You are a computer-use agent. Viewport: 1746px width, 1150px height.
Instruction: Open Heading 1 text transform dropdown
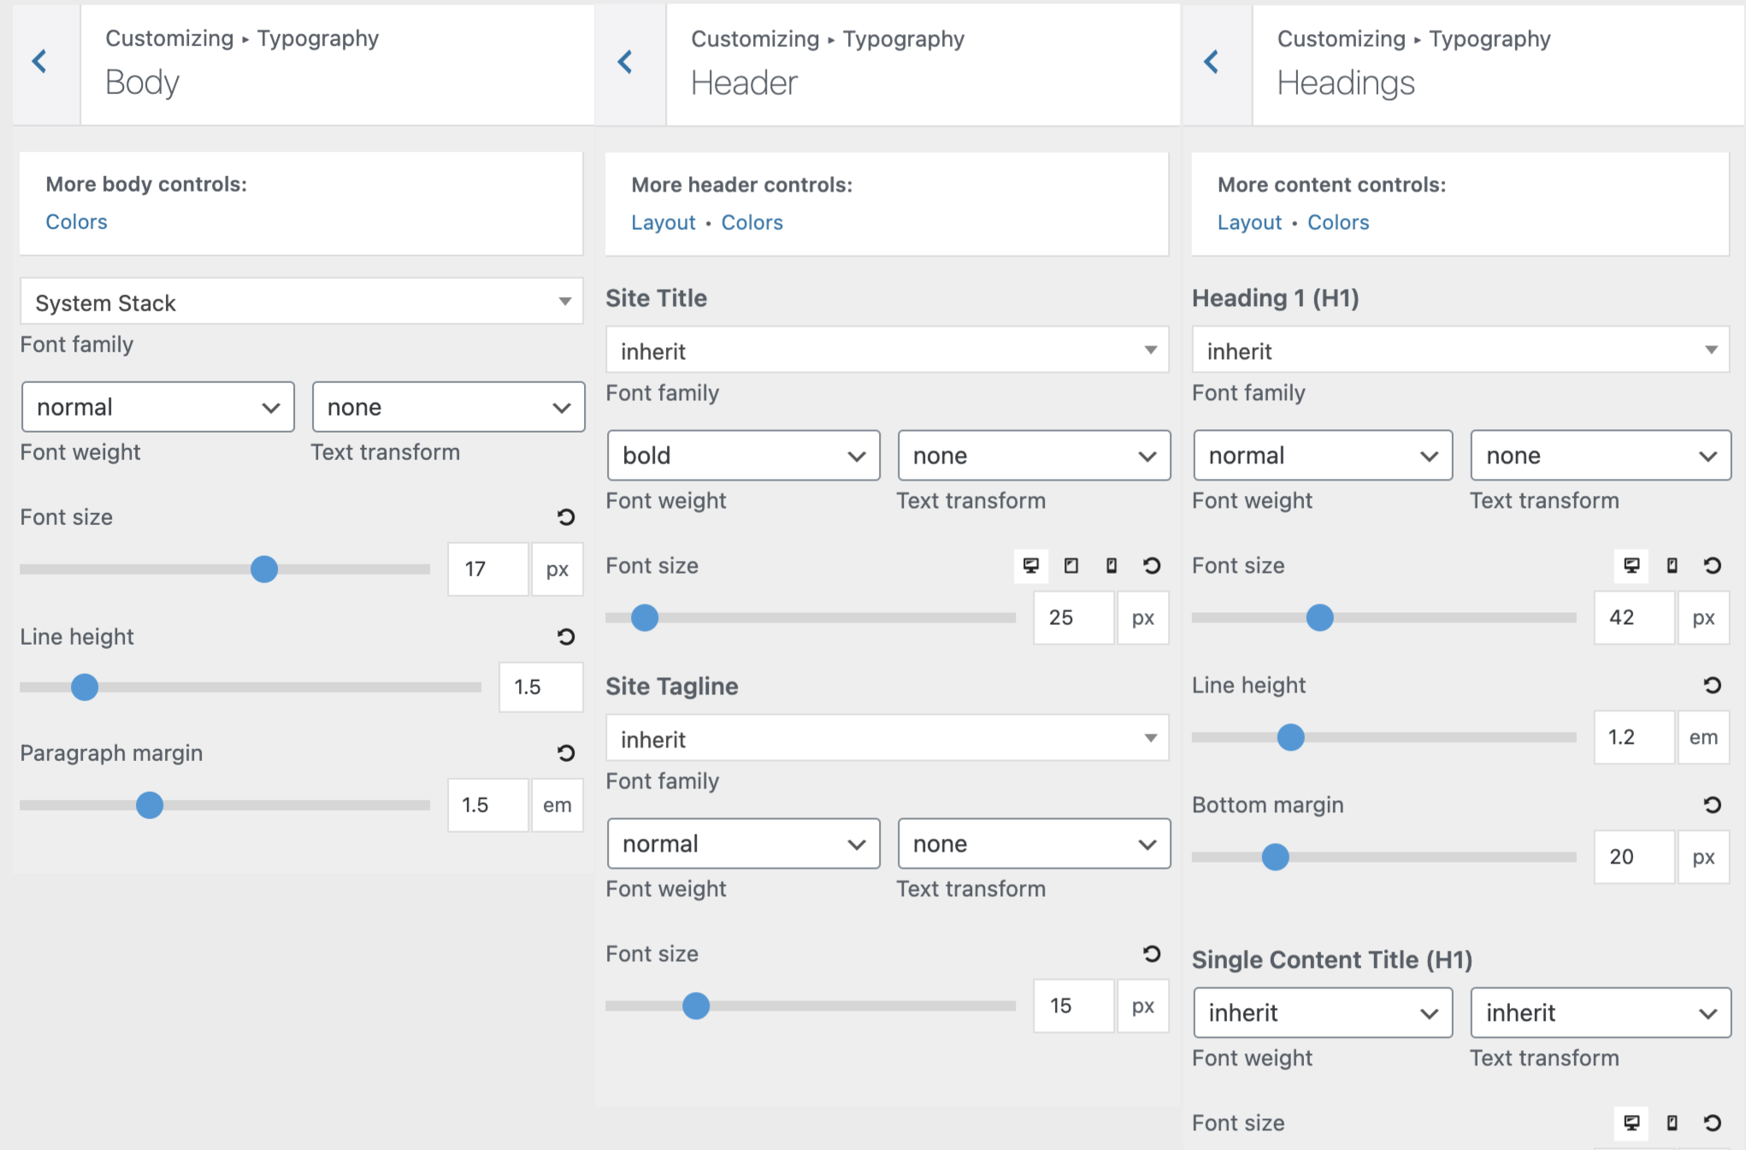tap(1601, 456)
